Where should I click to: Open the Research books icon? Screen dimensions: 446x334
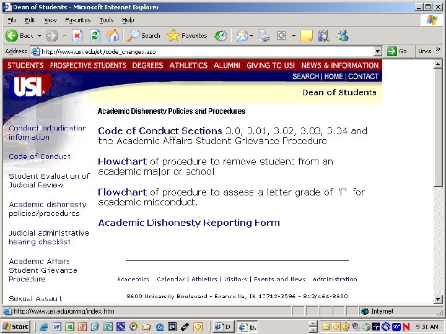point(323,36)
